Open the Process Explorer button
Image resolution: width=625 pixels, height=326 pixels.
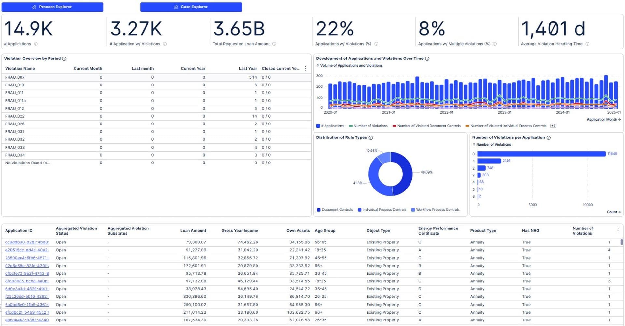tap(52, 7)
